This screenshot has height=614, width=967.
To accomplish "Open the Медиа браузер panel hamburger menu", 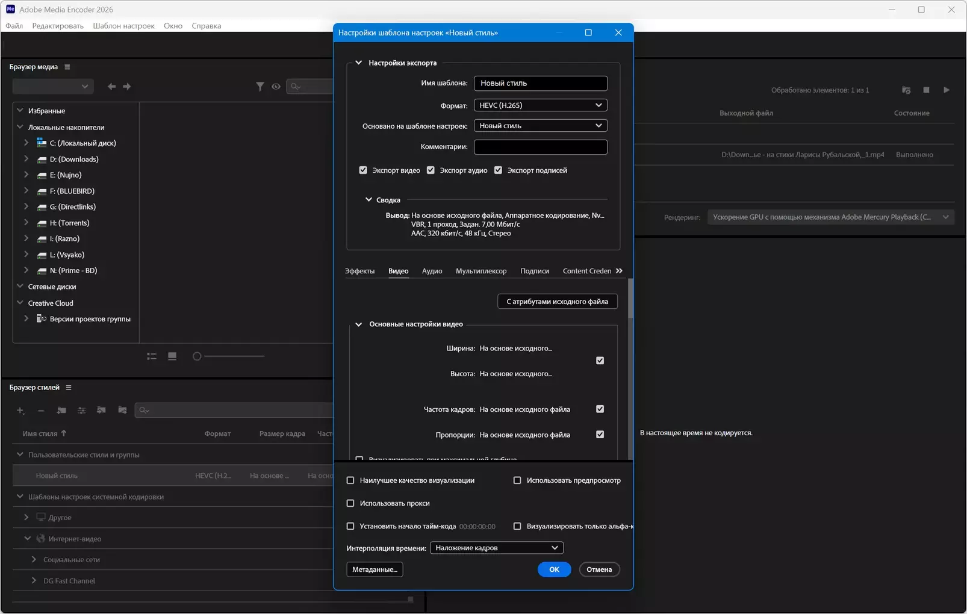I will click(67, 67).
